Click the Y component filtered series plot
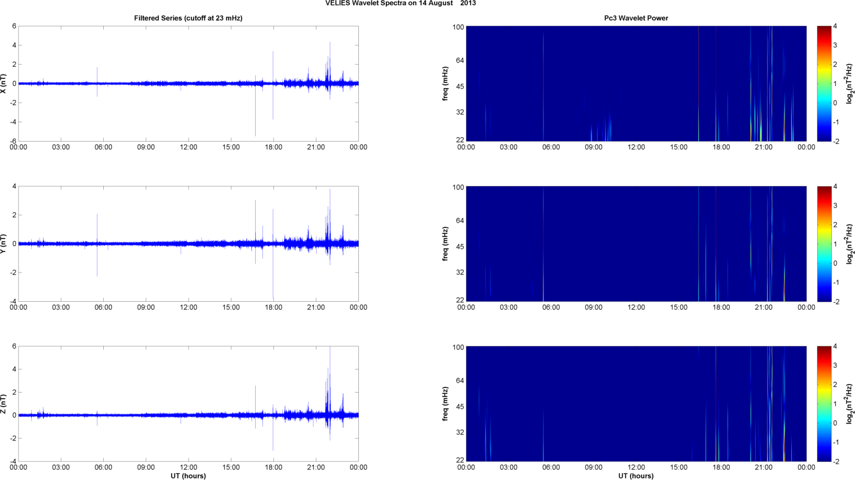855x480 pixels. 188,244
